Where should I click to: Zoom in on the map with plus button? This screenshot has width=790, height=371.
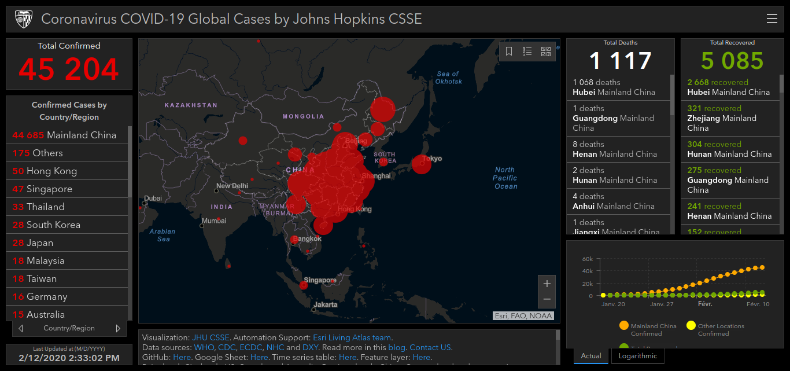(547, 284)
